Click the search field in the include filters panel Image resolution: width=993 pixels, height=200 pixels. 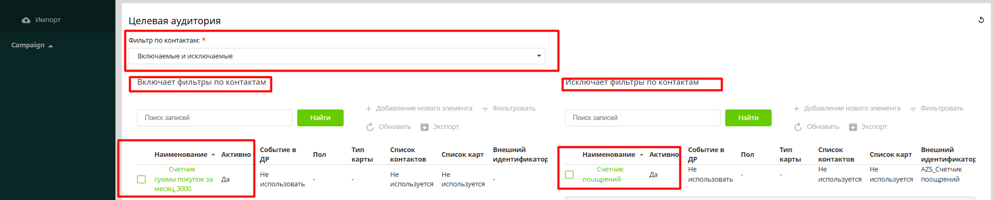pyautogui.click(x=215, y=118)
